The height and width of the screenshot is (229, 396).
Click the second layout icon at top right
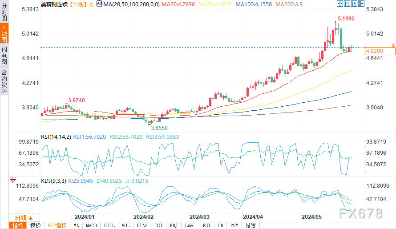click(347, 4)
